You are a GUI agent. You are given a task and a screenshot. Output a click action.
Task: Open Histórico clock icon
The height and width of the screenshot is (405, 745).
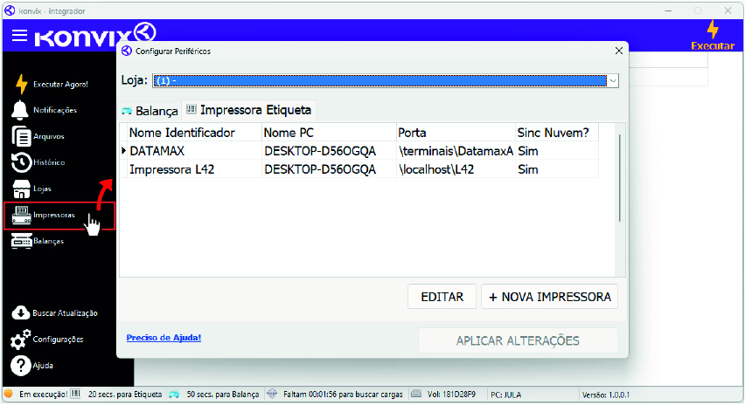(21, 162)
